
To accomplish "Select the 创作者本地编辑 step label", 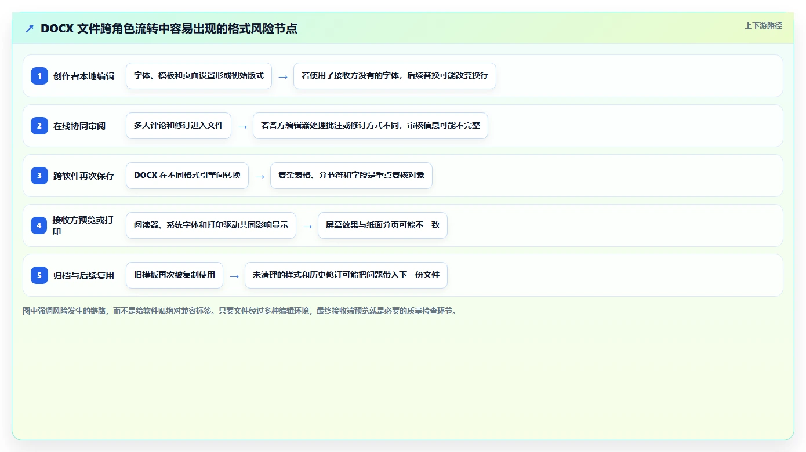I will 83,76.
